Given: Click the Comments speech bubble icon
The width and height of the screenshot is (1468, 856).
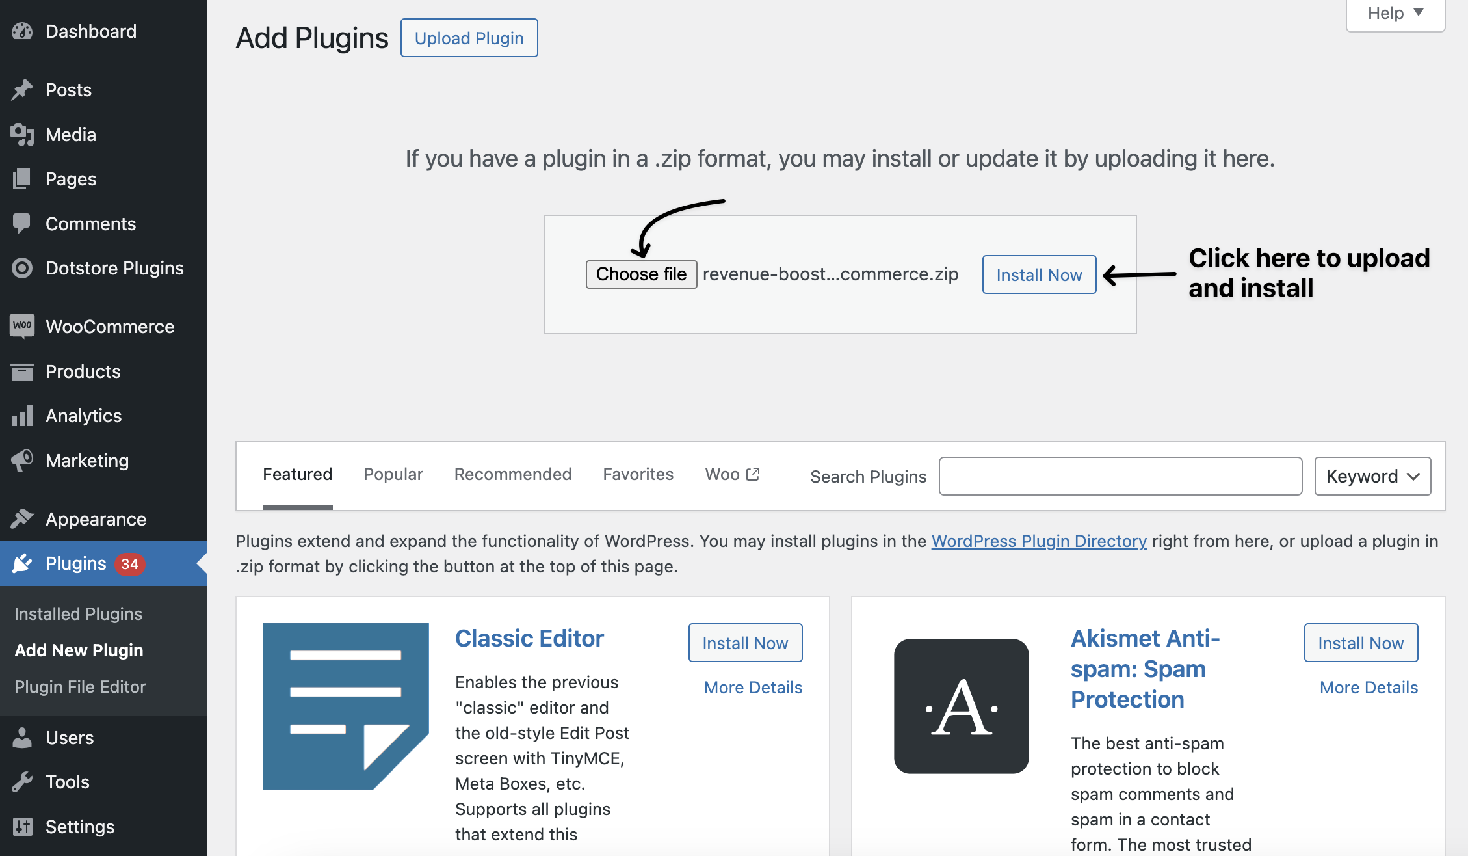Looking at the screenshot, I should coord(22,224).
